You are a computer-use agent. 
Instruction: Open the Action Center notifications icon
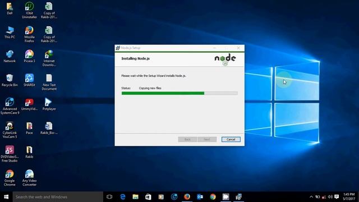click(337, 197)
